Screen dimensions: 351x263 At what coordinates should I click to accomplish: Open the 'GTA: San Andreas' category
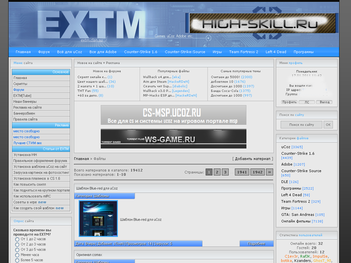[298, 215]
